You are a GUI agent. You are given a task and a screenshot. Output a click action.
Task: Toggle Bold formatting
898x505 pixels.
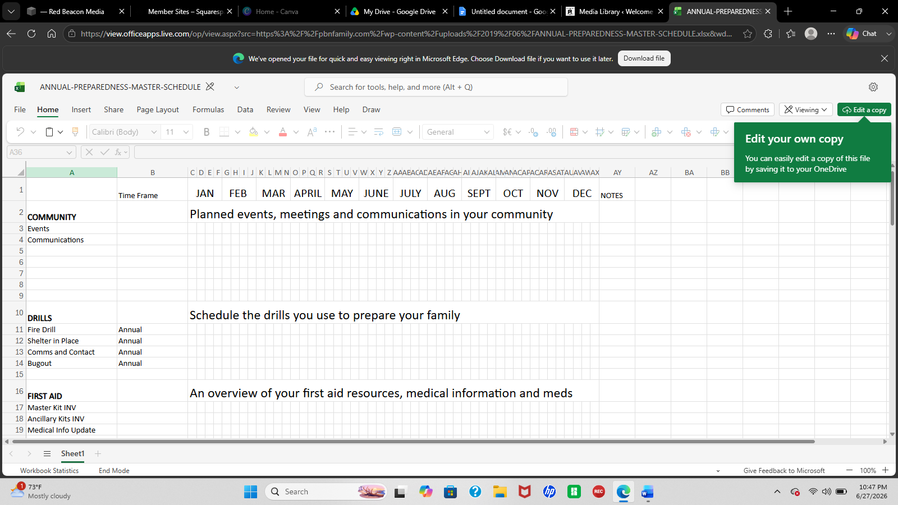pos(207,132)
